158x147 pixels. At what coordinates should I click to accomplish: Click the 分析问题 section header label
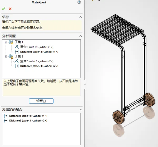(9, 36)
